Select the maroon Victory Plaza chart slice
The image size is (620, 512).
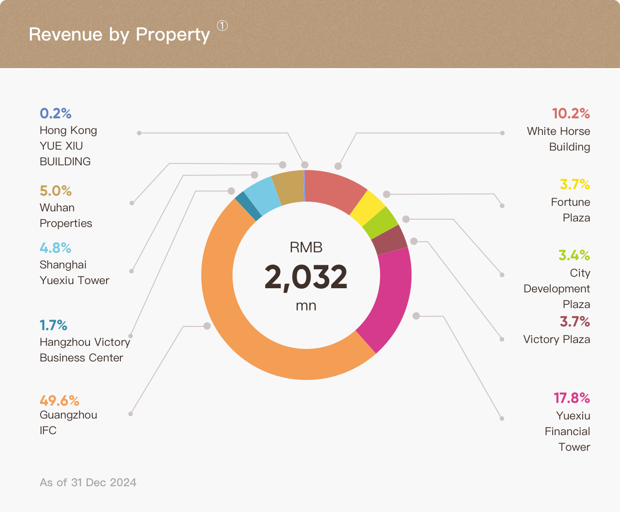coord(390,240)
